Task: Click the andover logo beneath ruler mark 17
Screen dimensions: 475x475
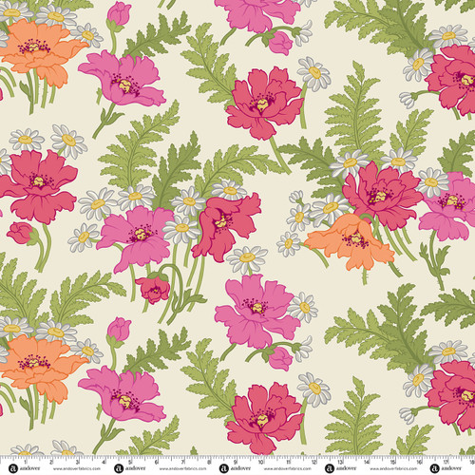Action: pyautogui.click(x=446, y=468)
